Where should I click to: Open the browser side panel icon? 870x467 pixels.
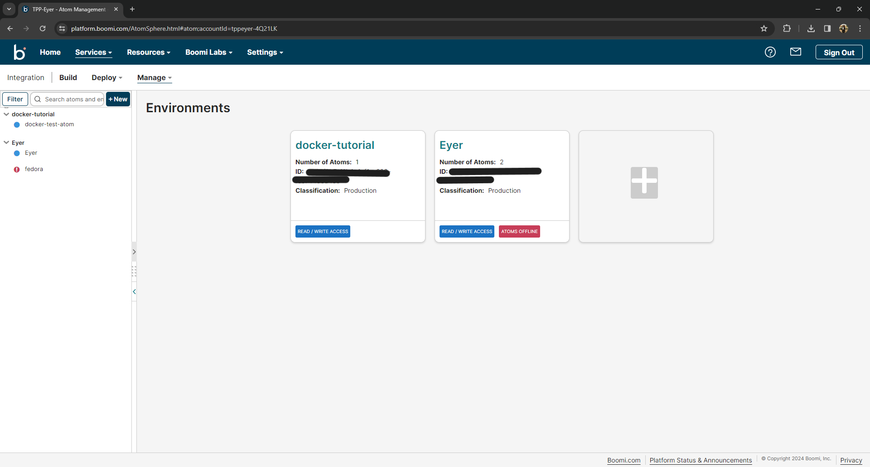826,28
